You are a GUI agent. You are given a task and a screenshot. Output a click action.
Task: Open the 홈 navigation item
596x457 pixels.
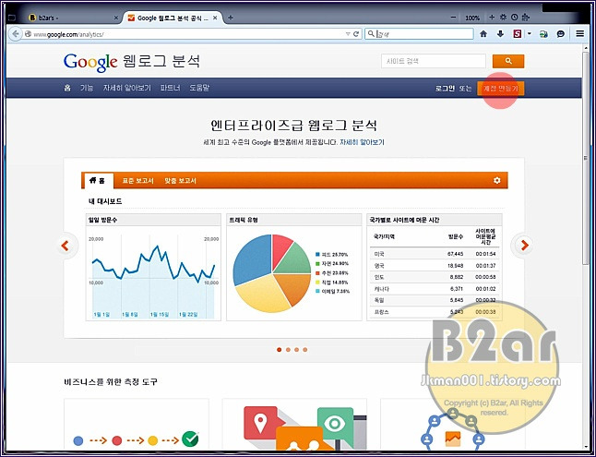(x=67, y=88)
